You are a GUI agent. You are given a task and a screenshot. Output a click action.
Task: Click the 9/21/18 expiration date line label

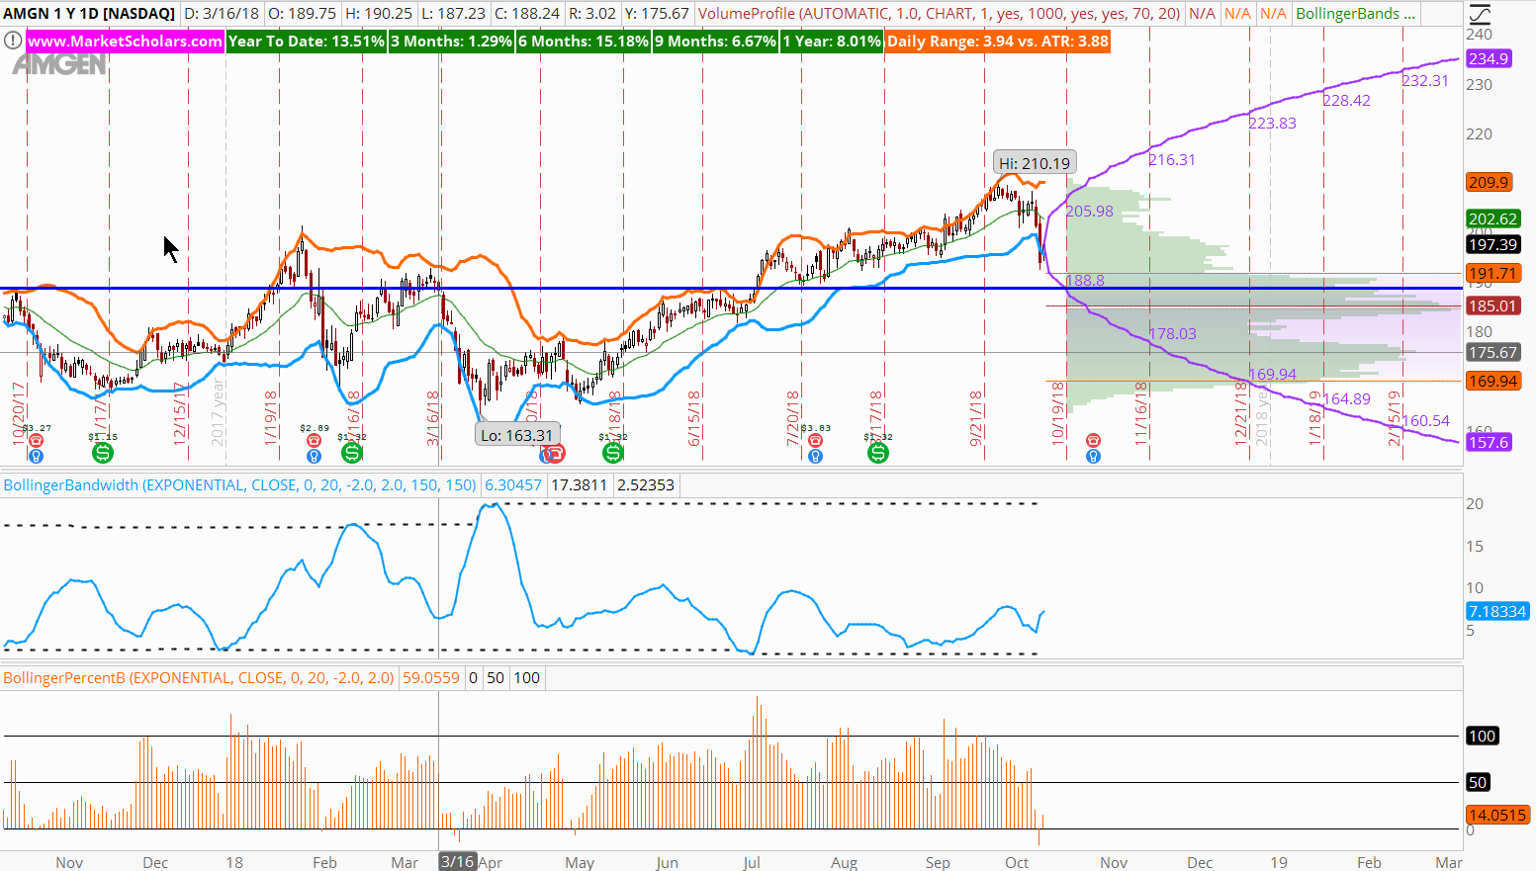pos(976,419)
